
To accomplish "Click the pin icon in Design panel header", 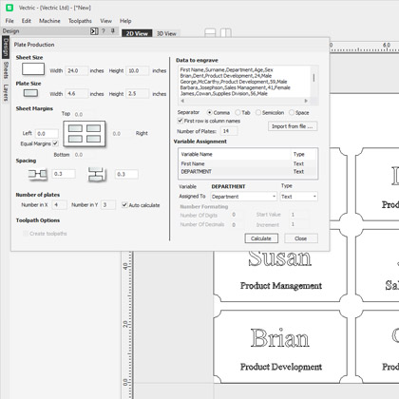I will 112,31.
